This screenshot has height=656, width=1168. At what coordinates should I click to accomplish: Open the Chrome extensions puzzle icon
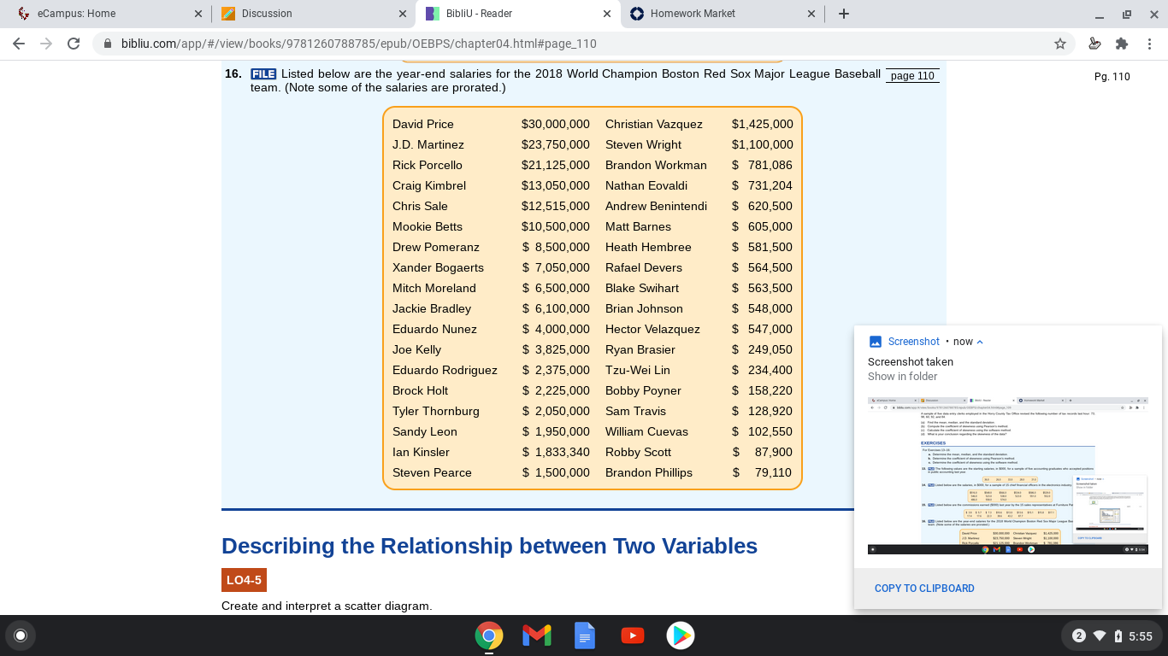click(x=1122, y=44)
